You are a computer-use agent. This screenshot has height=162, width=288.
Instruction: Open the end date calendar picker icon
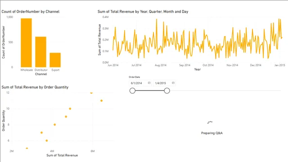[x=173, y=83]
